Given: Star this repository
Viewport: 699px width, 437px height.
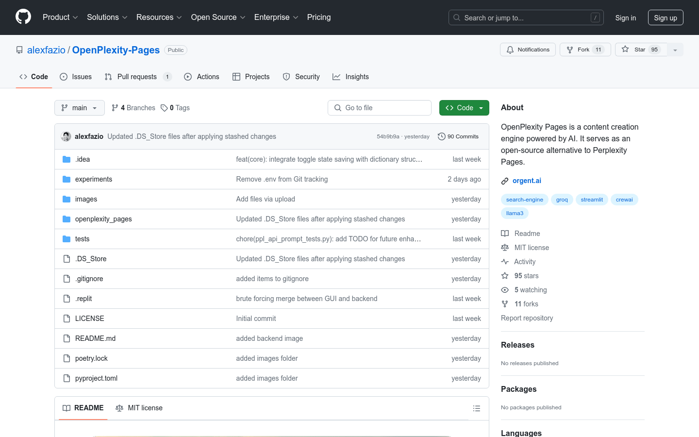Looking at the screenshot, I should click(641, 50).
